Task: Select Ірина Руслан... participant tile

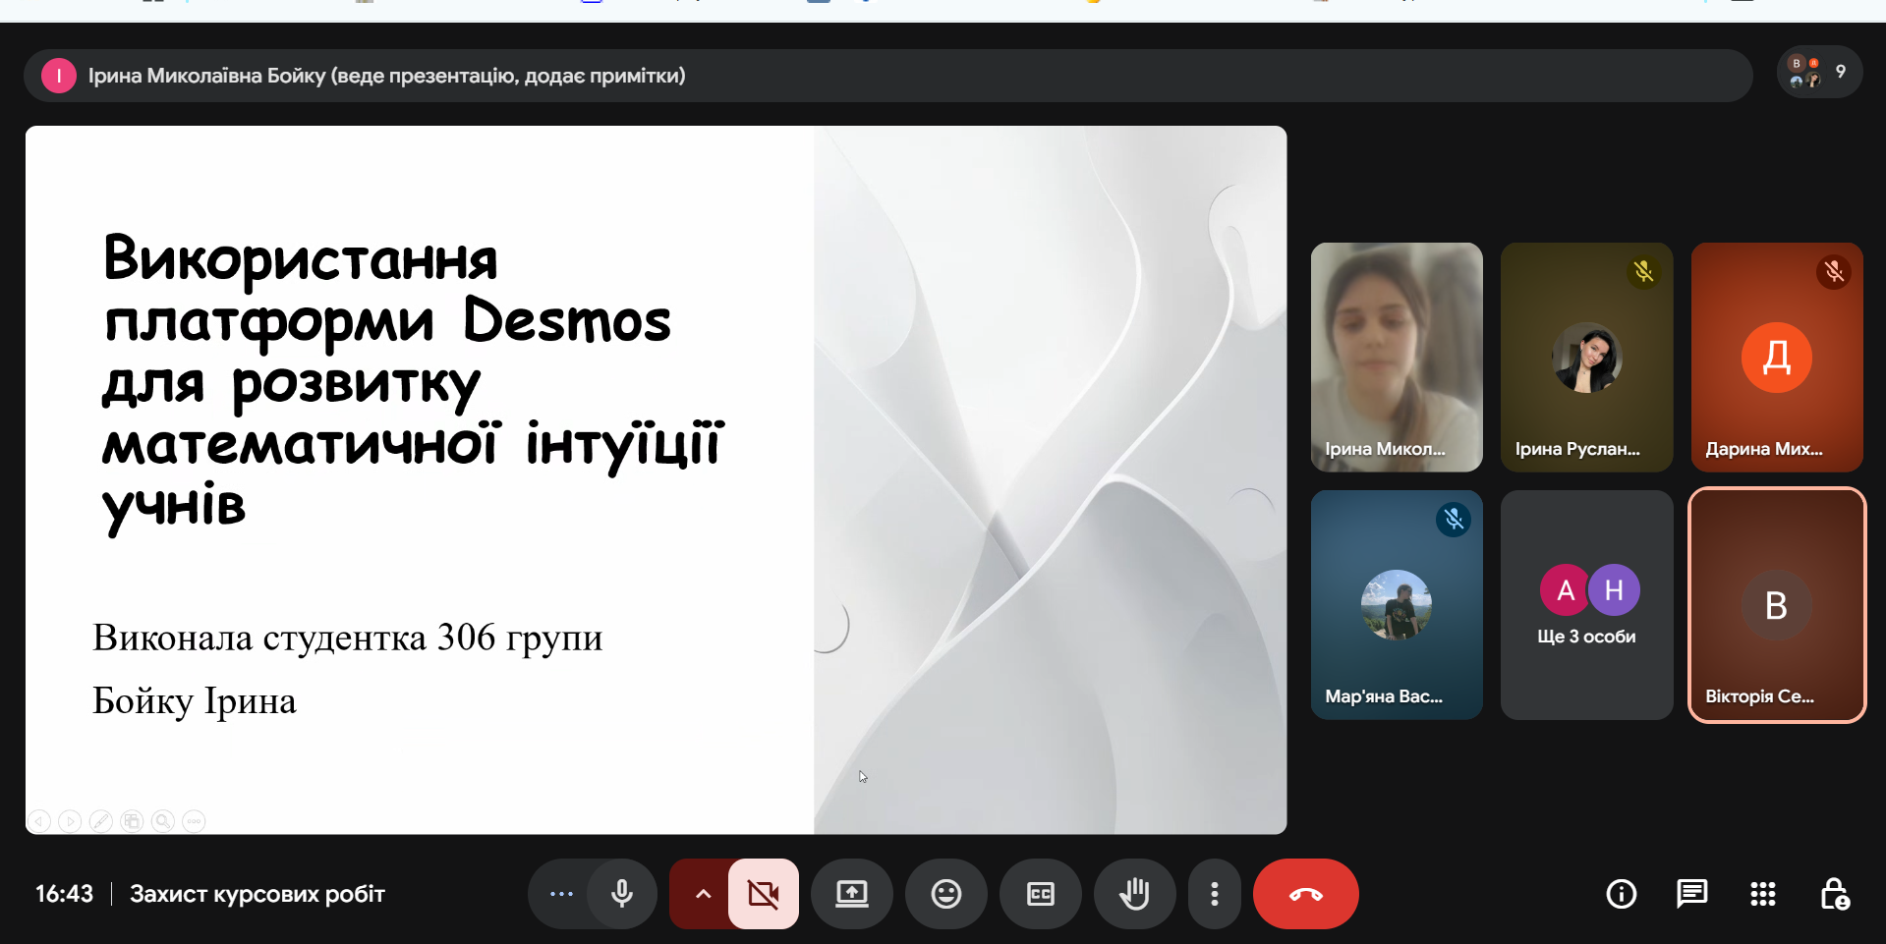Action: point(1587,358)
